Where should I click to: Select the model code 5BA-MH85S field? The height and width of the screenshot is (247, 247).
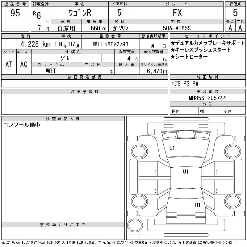click(178, 28)
